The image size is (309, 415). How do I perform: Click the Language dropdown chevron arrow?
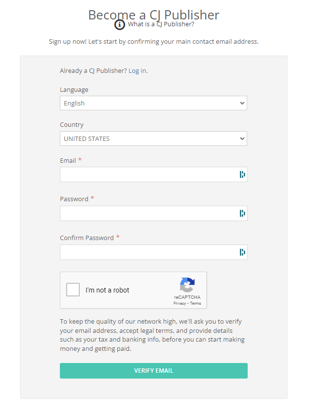click(242, 103)
